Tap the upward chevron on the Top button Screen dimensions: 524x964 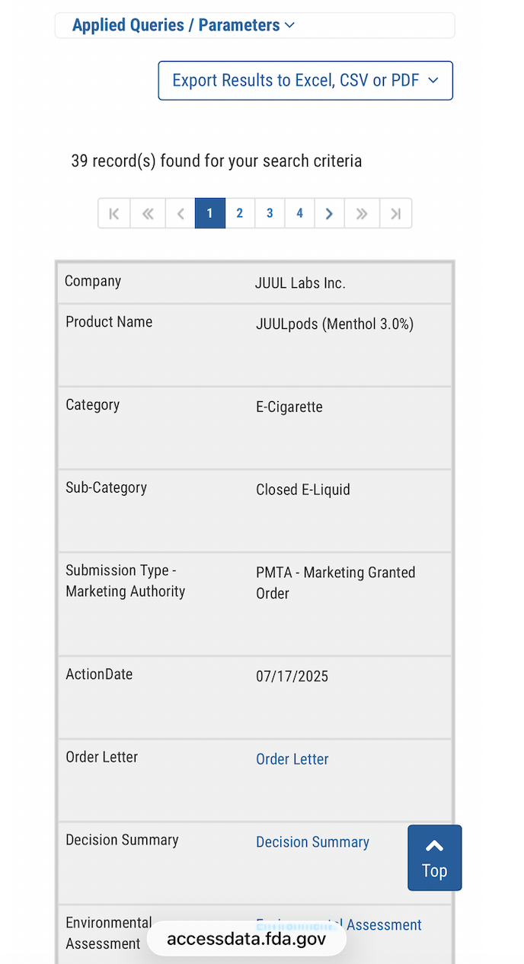tap(434, 845)
